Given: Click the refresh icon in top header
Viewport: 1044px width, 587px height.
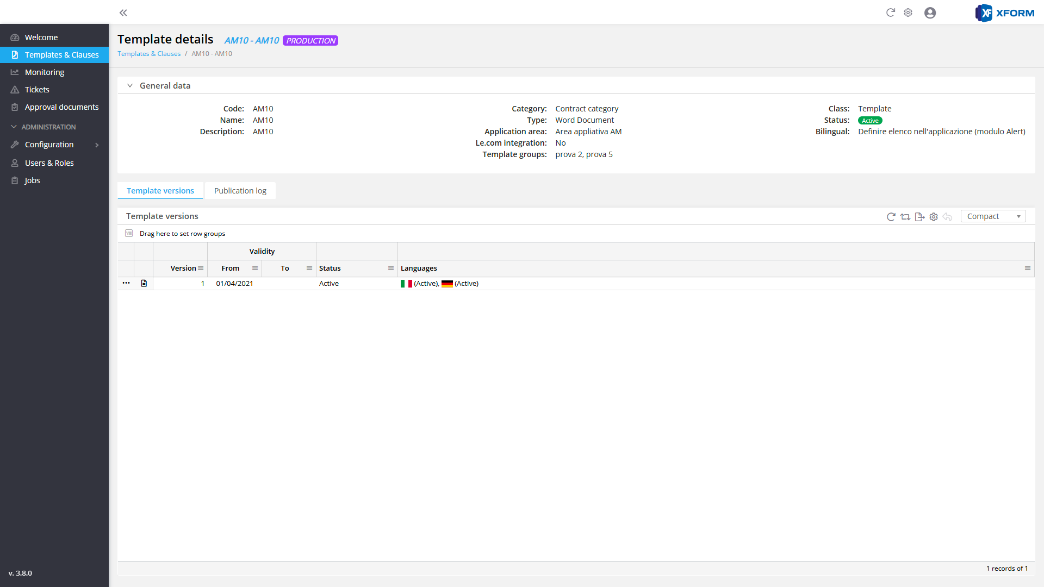Looking at the screenshot, I should [x=891, y=13].
